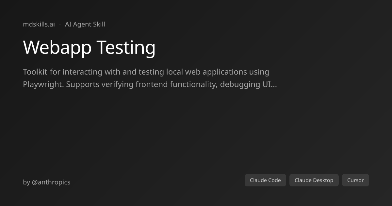Click the Toolkit description paragraph

click(150, 78)
